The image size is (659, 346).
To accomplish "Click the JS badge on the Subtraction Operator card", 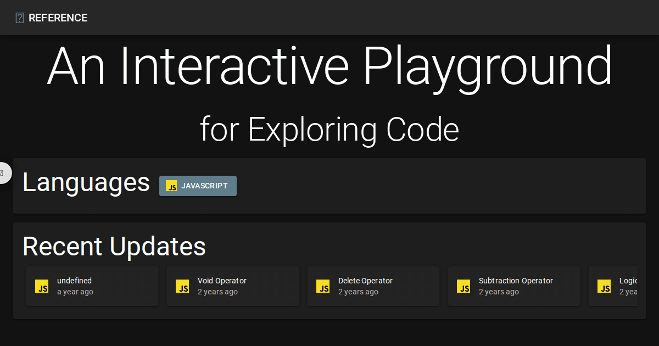I will click(463, 286).
